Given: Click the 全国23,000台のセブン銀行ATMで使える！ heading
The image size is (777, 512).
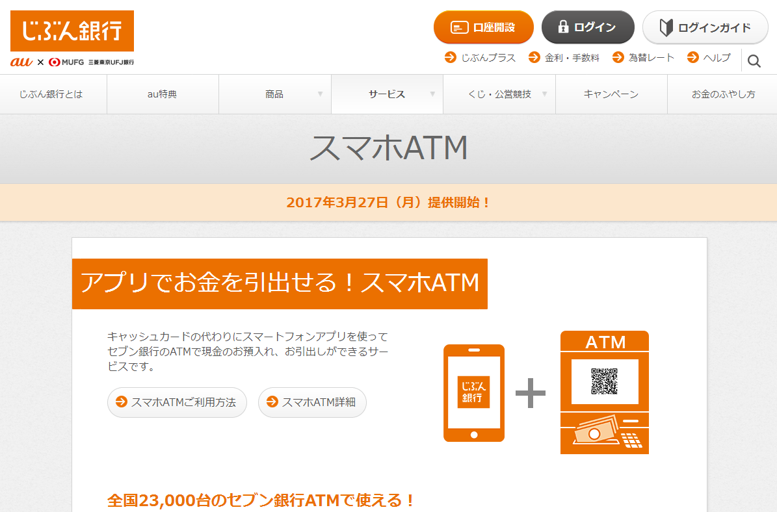Looking at the screenshot, I should tap(261, 500).
